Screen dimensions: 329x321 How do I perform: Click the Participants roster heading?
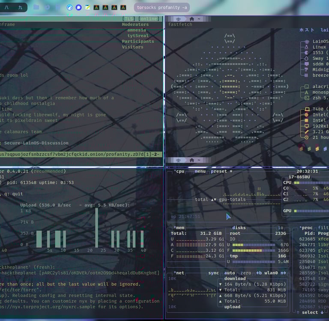coord(138,42)
